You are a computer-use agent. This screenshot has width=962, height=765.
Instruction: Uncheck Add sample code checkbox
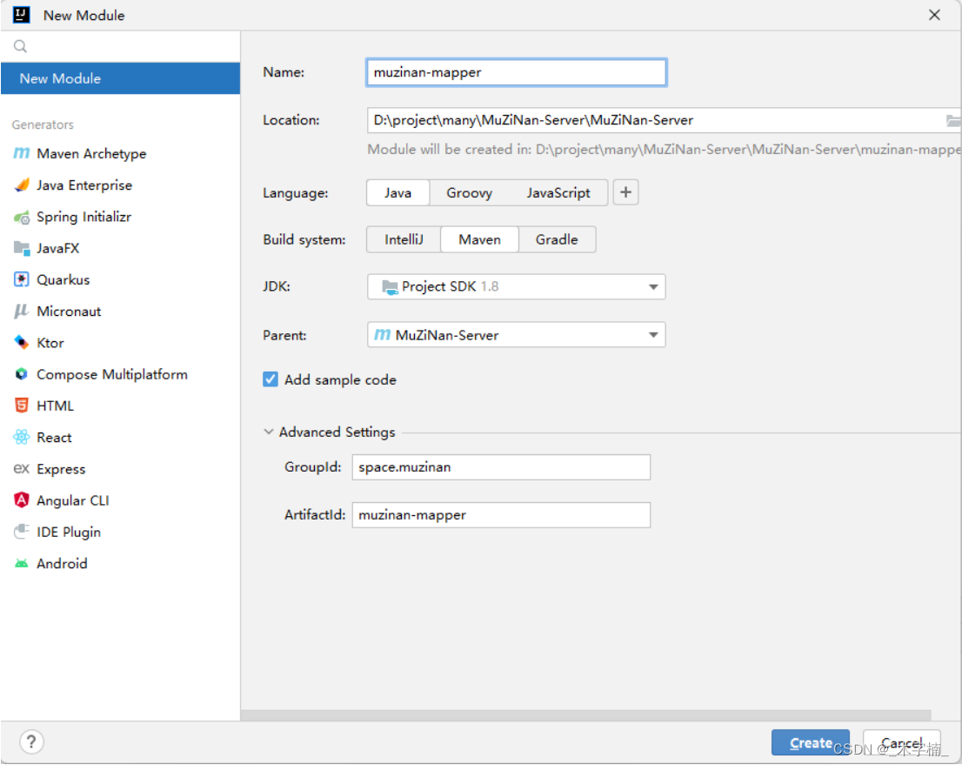pos(271,379)
